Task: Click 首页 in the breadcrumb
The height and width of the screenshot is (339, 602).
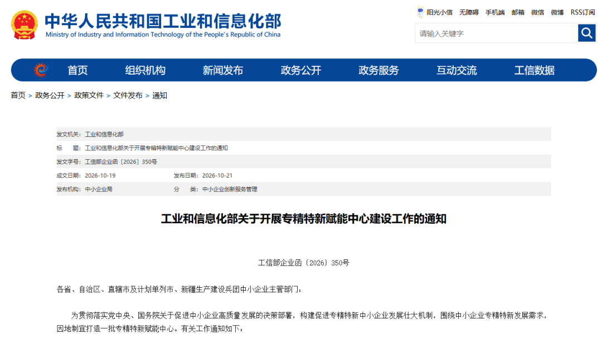Action: (18, 96)
